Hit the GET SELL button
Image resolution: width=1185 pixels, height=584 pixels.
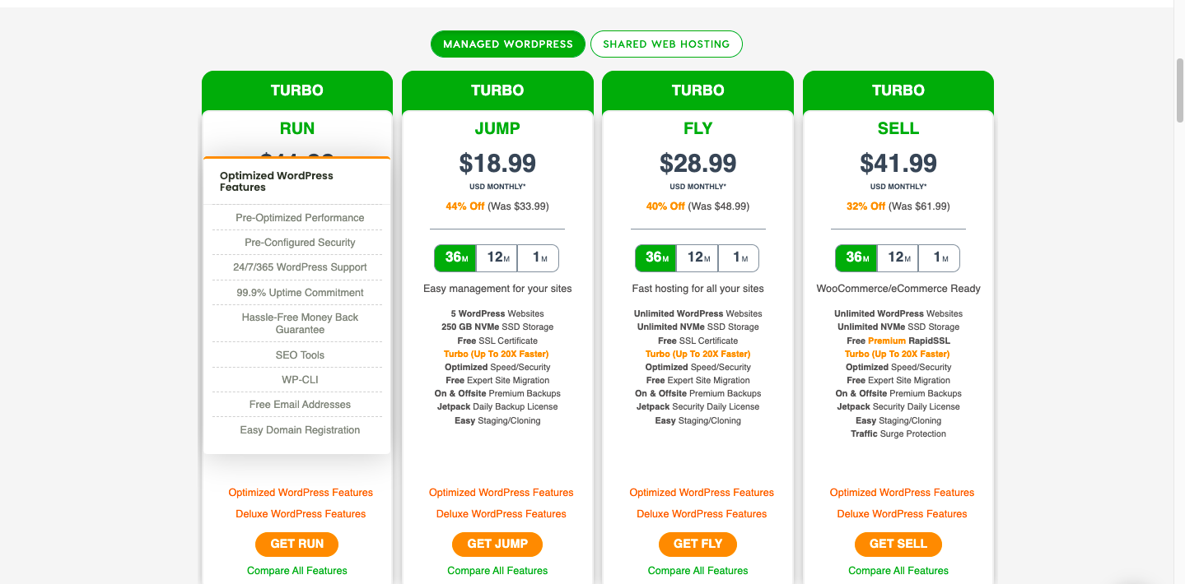[x=898, y=544]
